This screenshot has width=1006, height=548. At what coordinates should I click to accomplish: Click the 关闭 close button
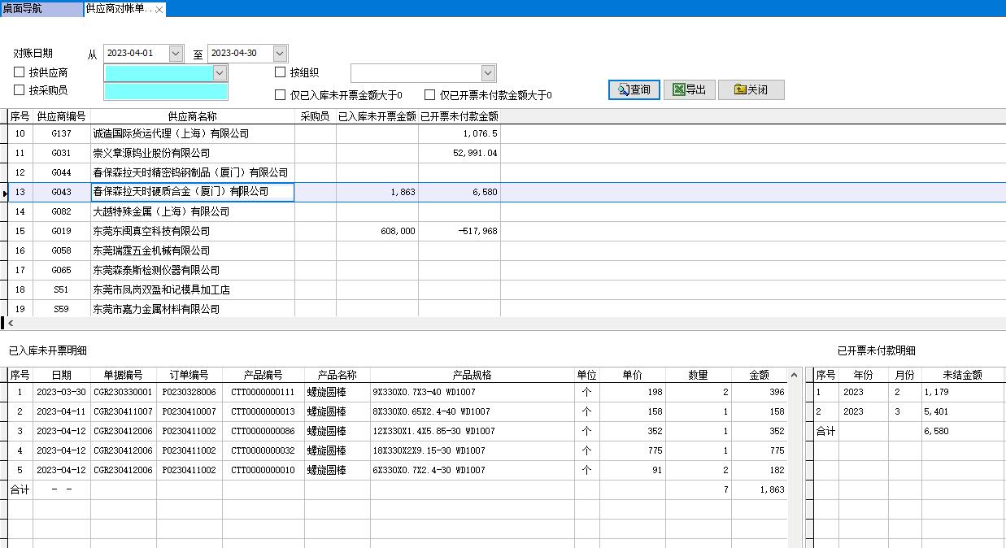(751, 89)
